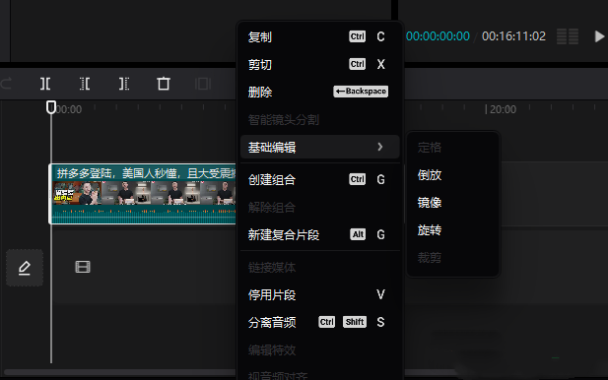Click the total duration 00:16:11:02

coord(513,36)
